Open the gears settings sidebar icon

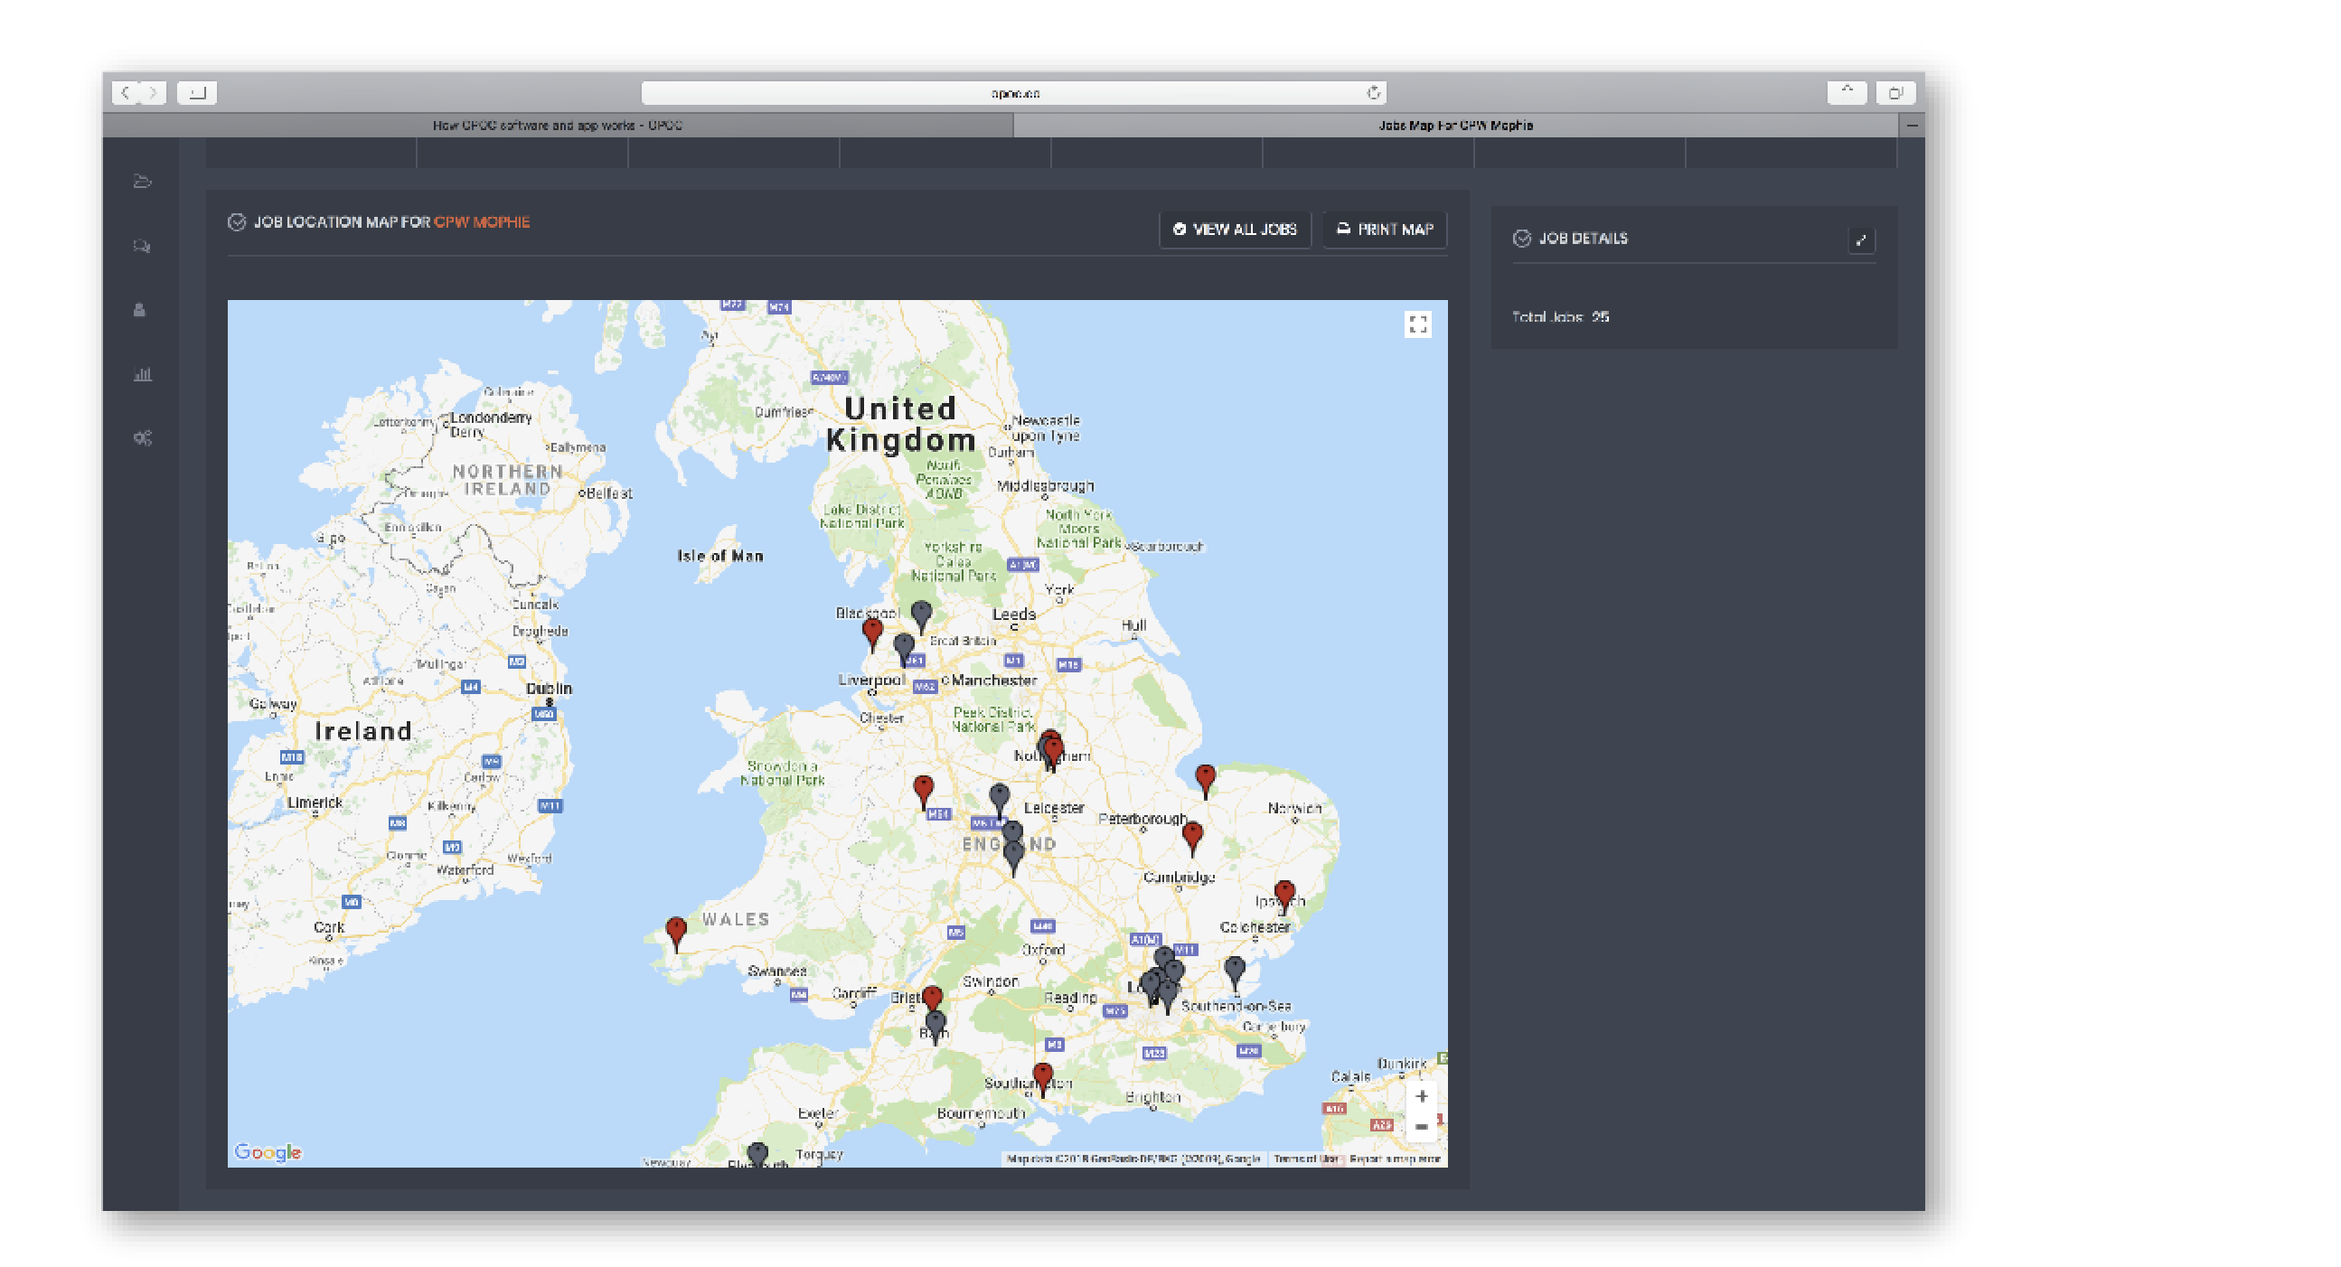(x=143, y=438)
